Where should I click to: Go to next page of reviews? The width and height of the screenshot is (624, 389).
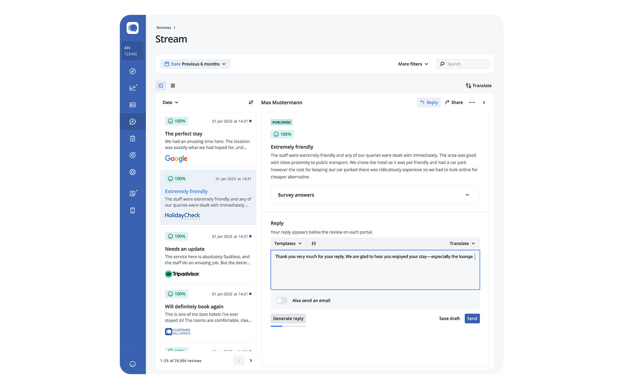point(251,361)
